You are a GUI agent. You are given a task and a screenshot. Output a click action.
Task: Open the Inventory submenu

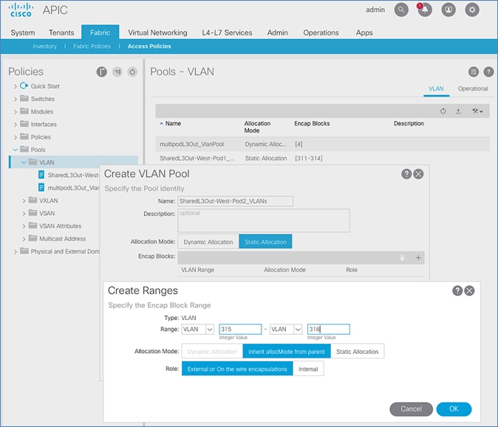44,46
